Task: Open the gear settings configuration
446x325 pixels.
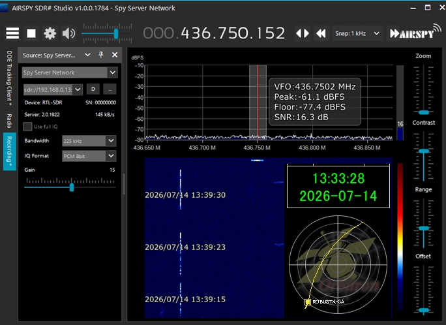Action: tap(50, 33)
